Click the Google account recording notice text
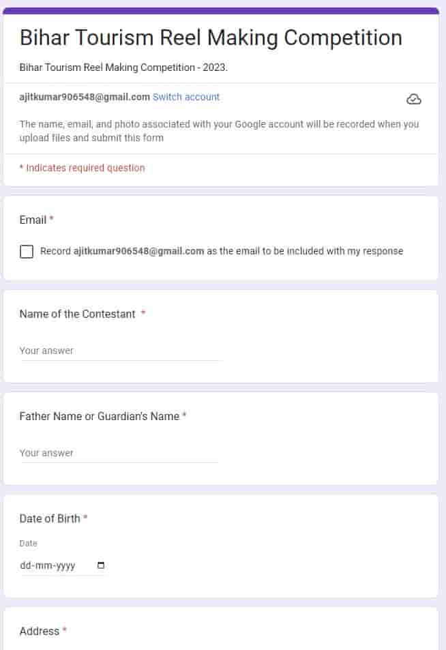Viewport: 446px width, 650px height. [219, 131]
